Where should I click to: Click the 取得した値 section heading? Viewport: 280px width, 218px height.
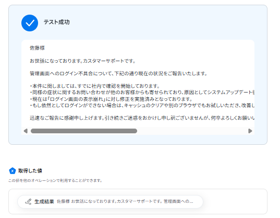tap(30, 171)
